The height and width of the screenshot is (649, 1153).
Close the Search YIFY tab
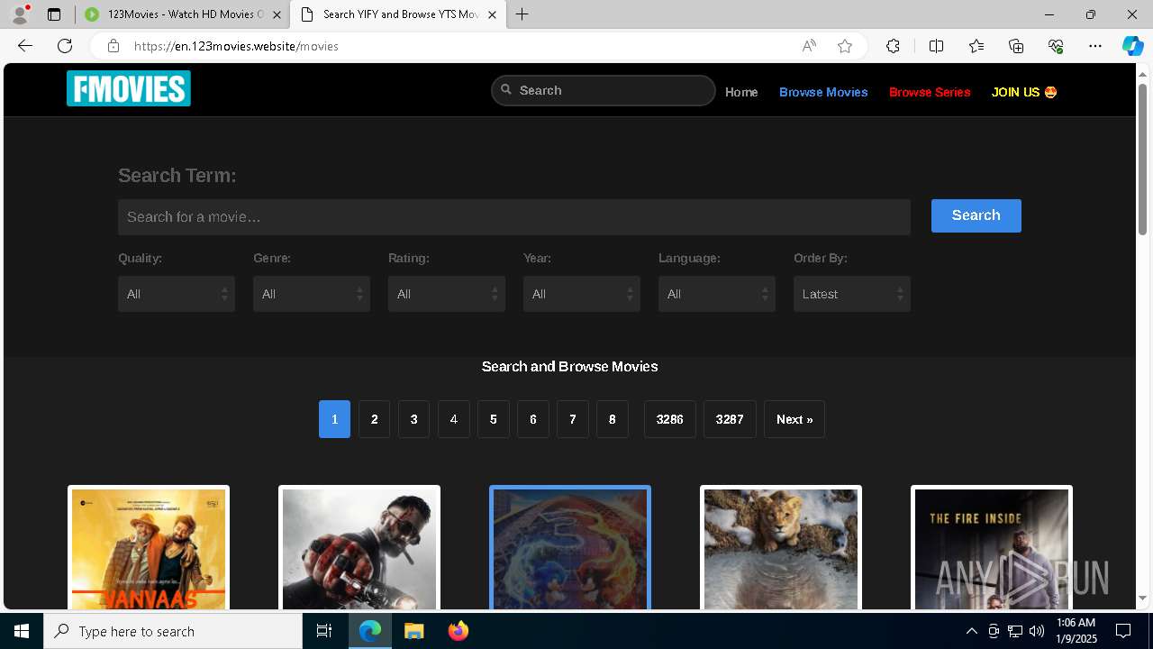(x=492, y=14)
